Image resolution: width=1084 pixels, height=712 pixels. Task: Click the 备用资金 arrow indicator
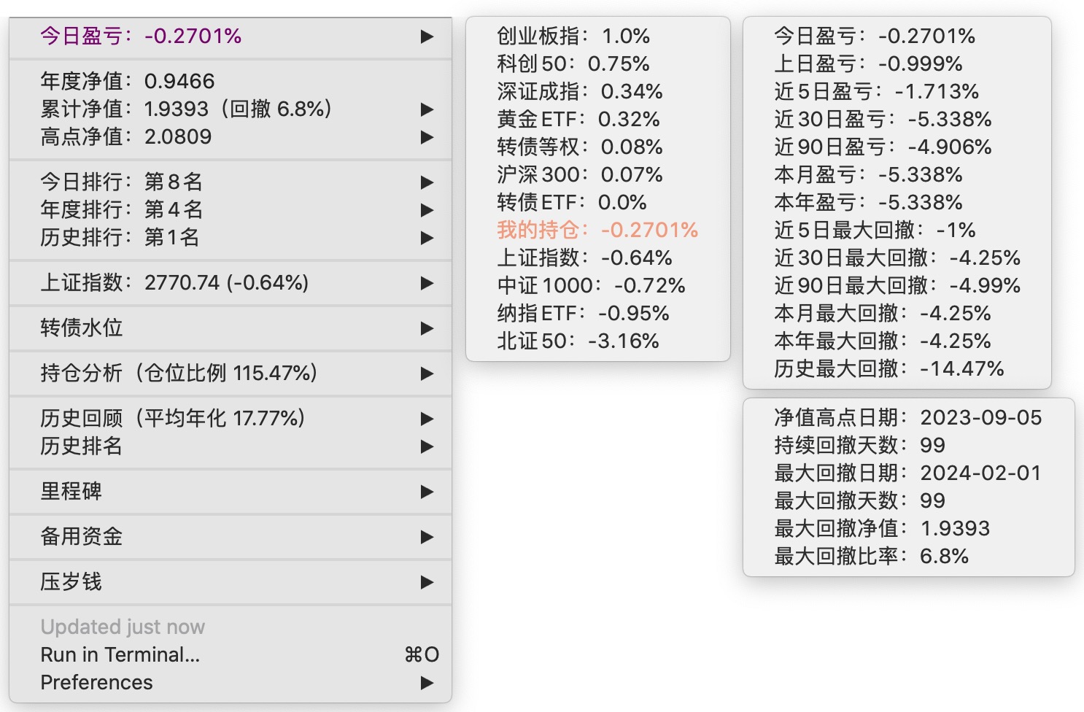point(427,537)
